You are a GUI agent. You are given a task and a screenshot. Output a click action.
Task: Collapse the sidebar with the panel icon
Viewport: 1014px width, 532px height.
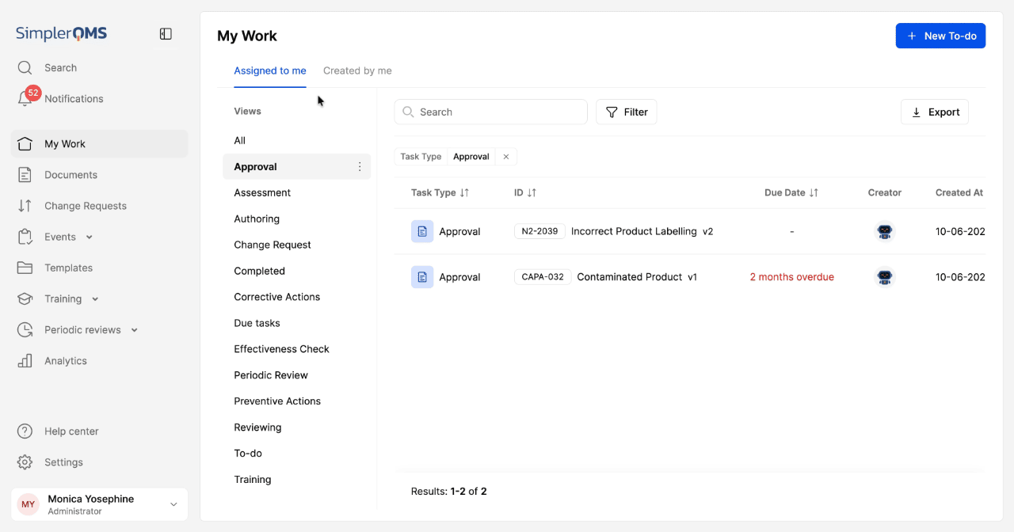point(166,34)
